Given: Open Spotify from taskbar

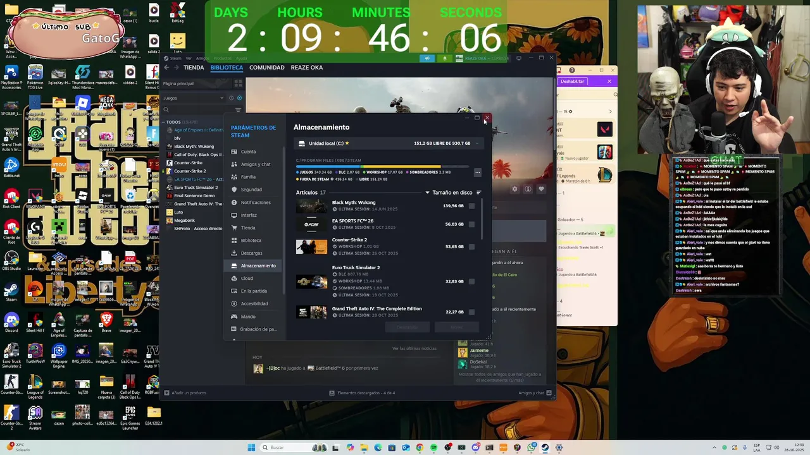Looking at the screenshot, I should [x=433, y=447].
